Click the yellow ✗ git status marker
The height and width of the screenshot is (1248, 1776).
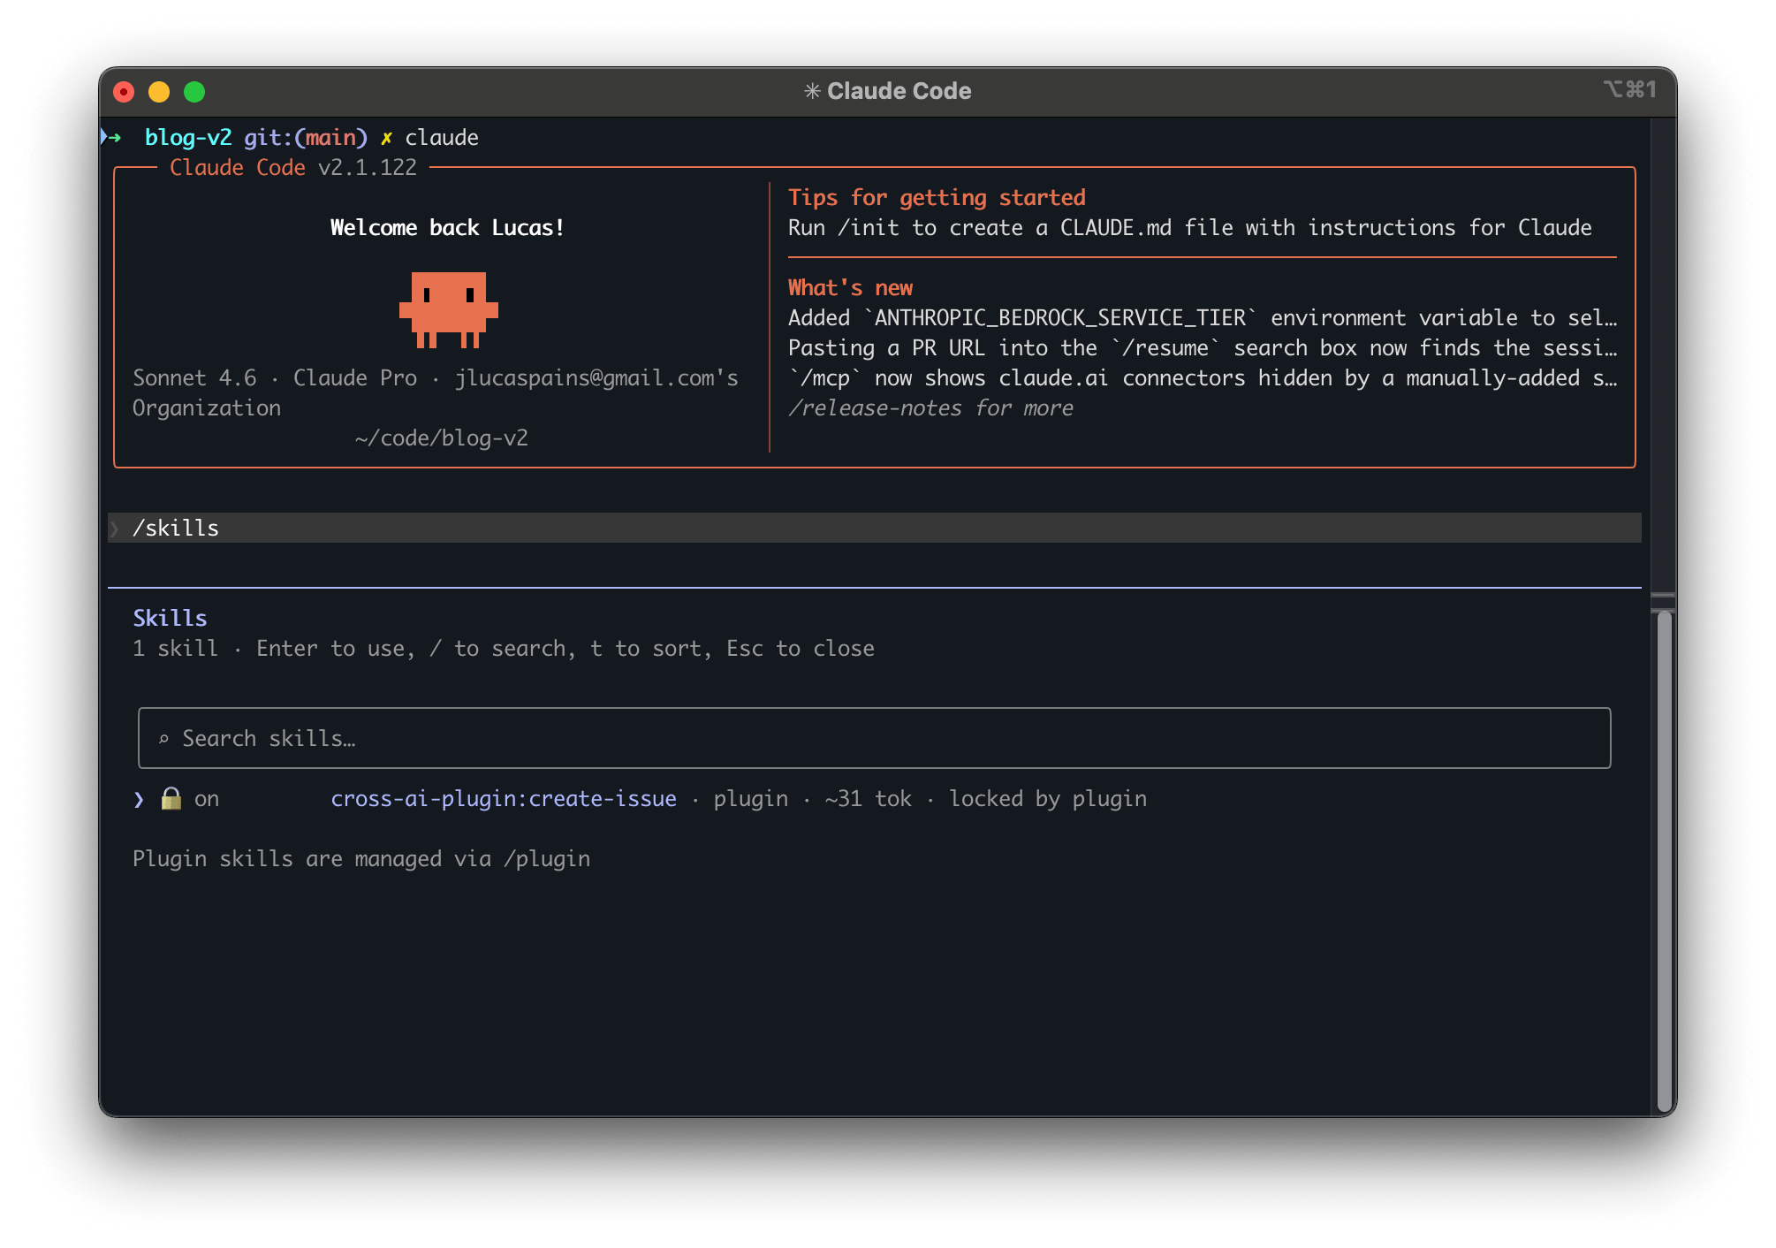click(386, 138)
